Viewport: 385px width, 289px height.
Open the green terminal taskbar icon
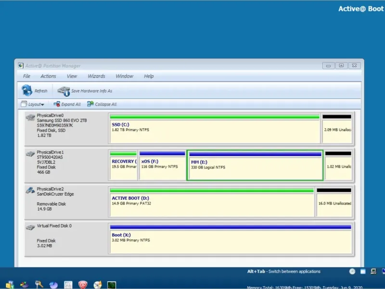coord(112,285)
